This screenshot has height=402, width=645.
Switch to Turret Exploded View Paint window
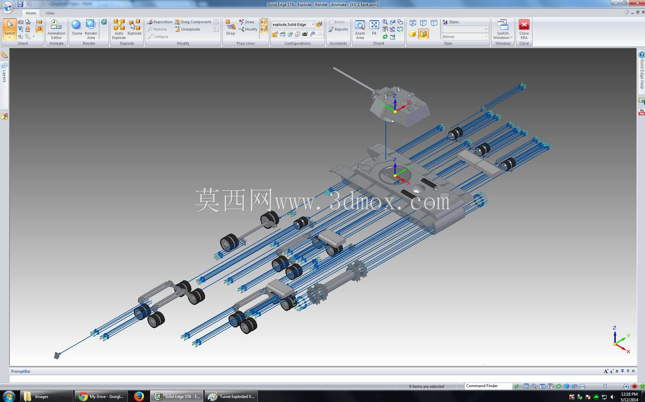click(231, 396)
